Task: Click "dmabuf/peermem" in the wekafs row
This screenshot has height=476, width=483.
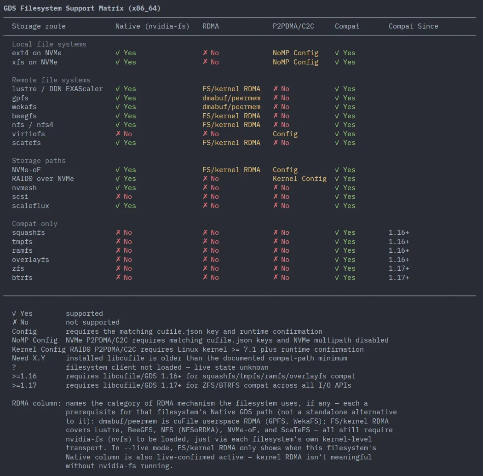Action: coord(231,107)
